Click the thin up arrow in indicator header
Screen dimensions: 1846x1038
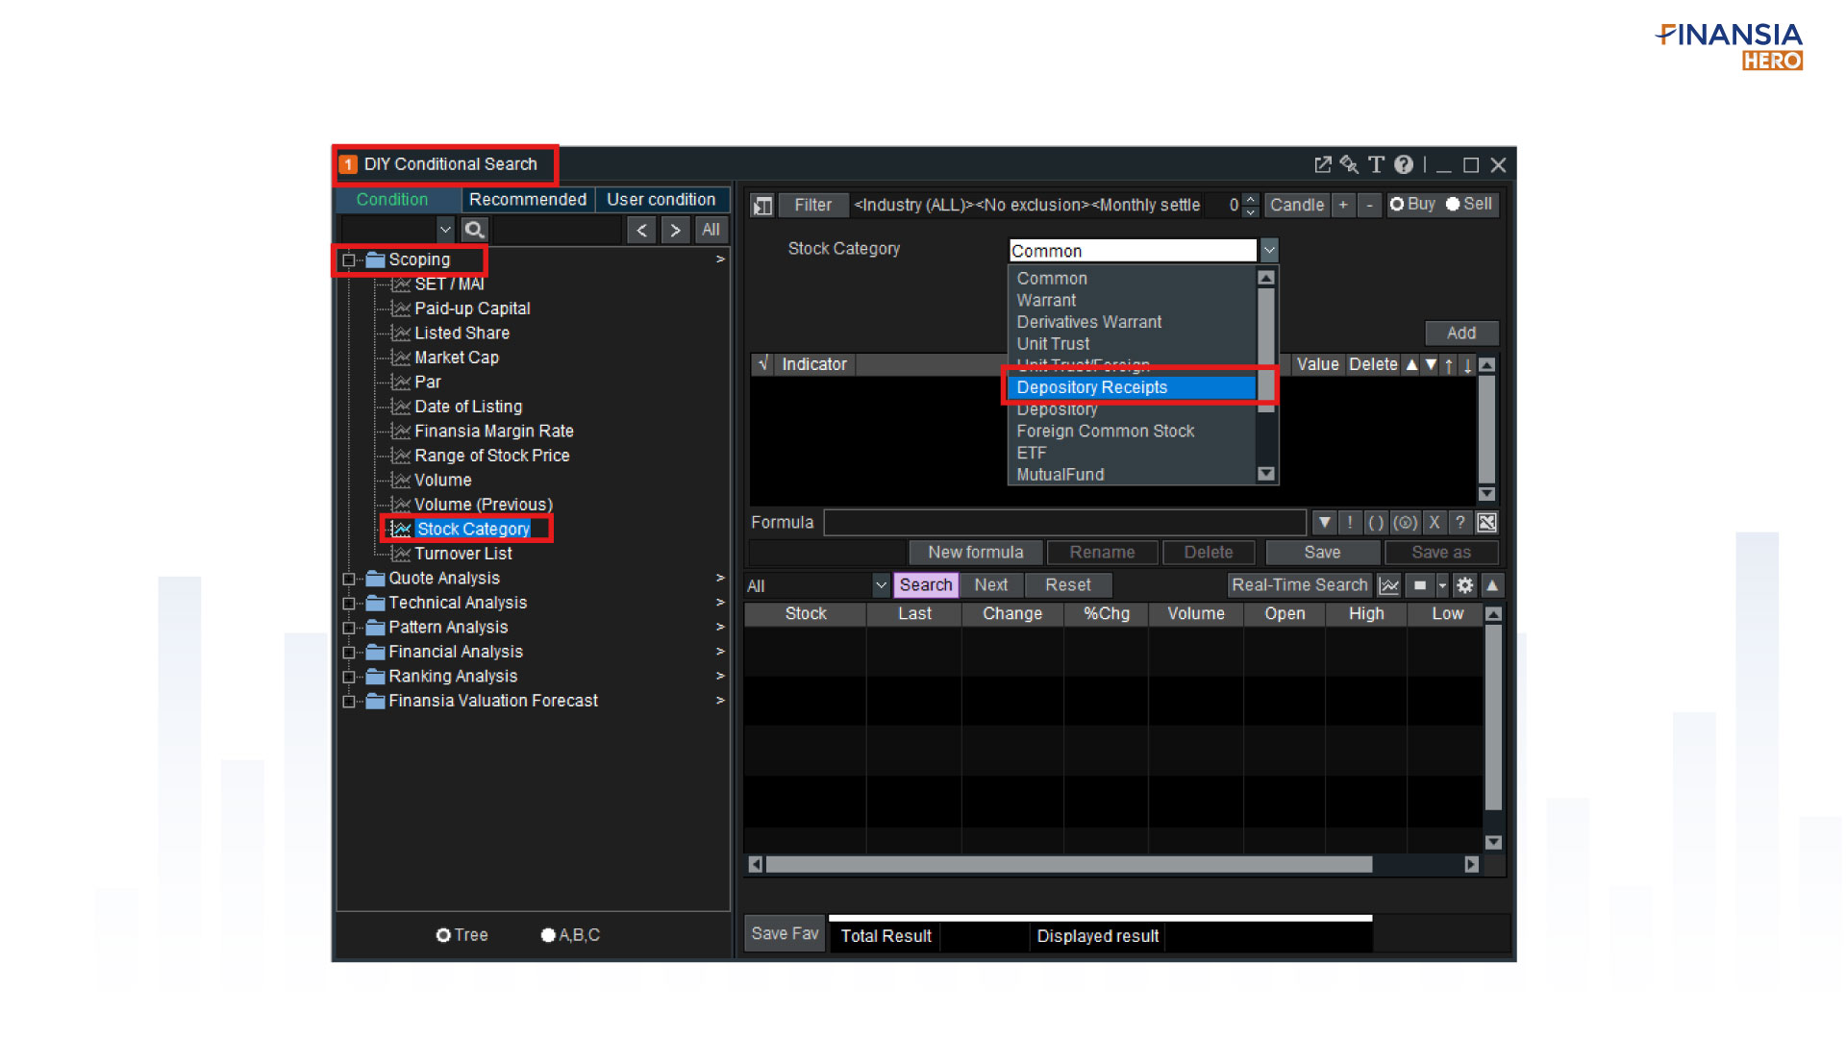(x=1449, y=365)
